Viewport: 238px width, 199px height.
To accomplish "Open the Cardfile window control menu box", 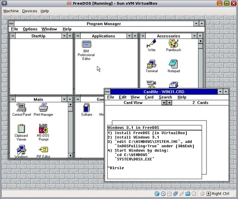I will [108, 92].
